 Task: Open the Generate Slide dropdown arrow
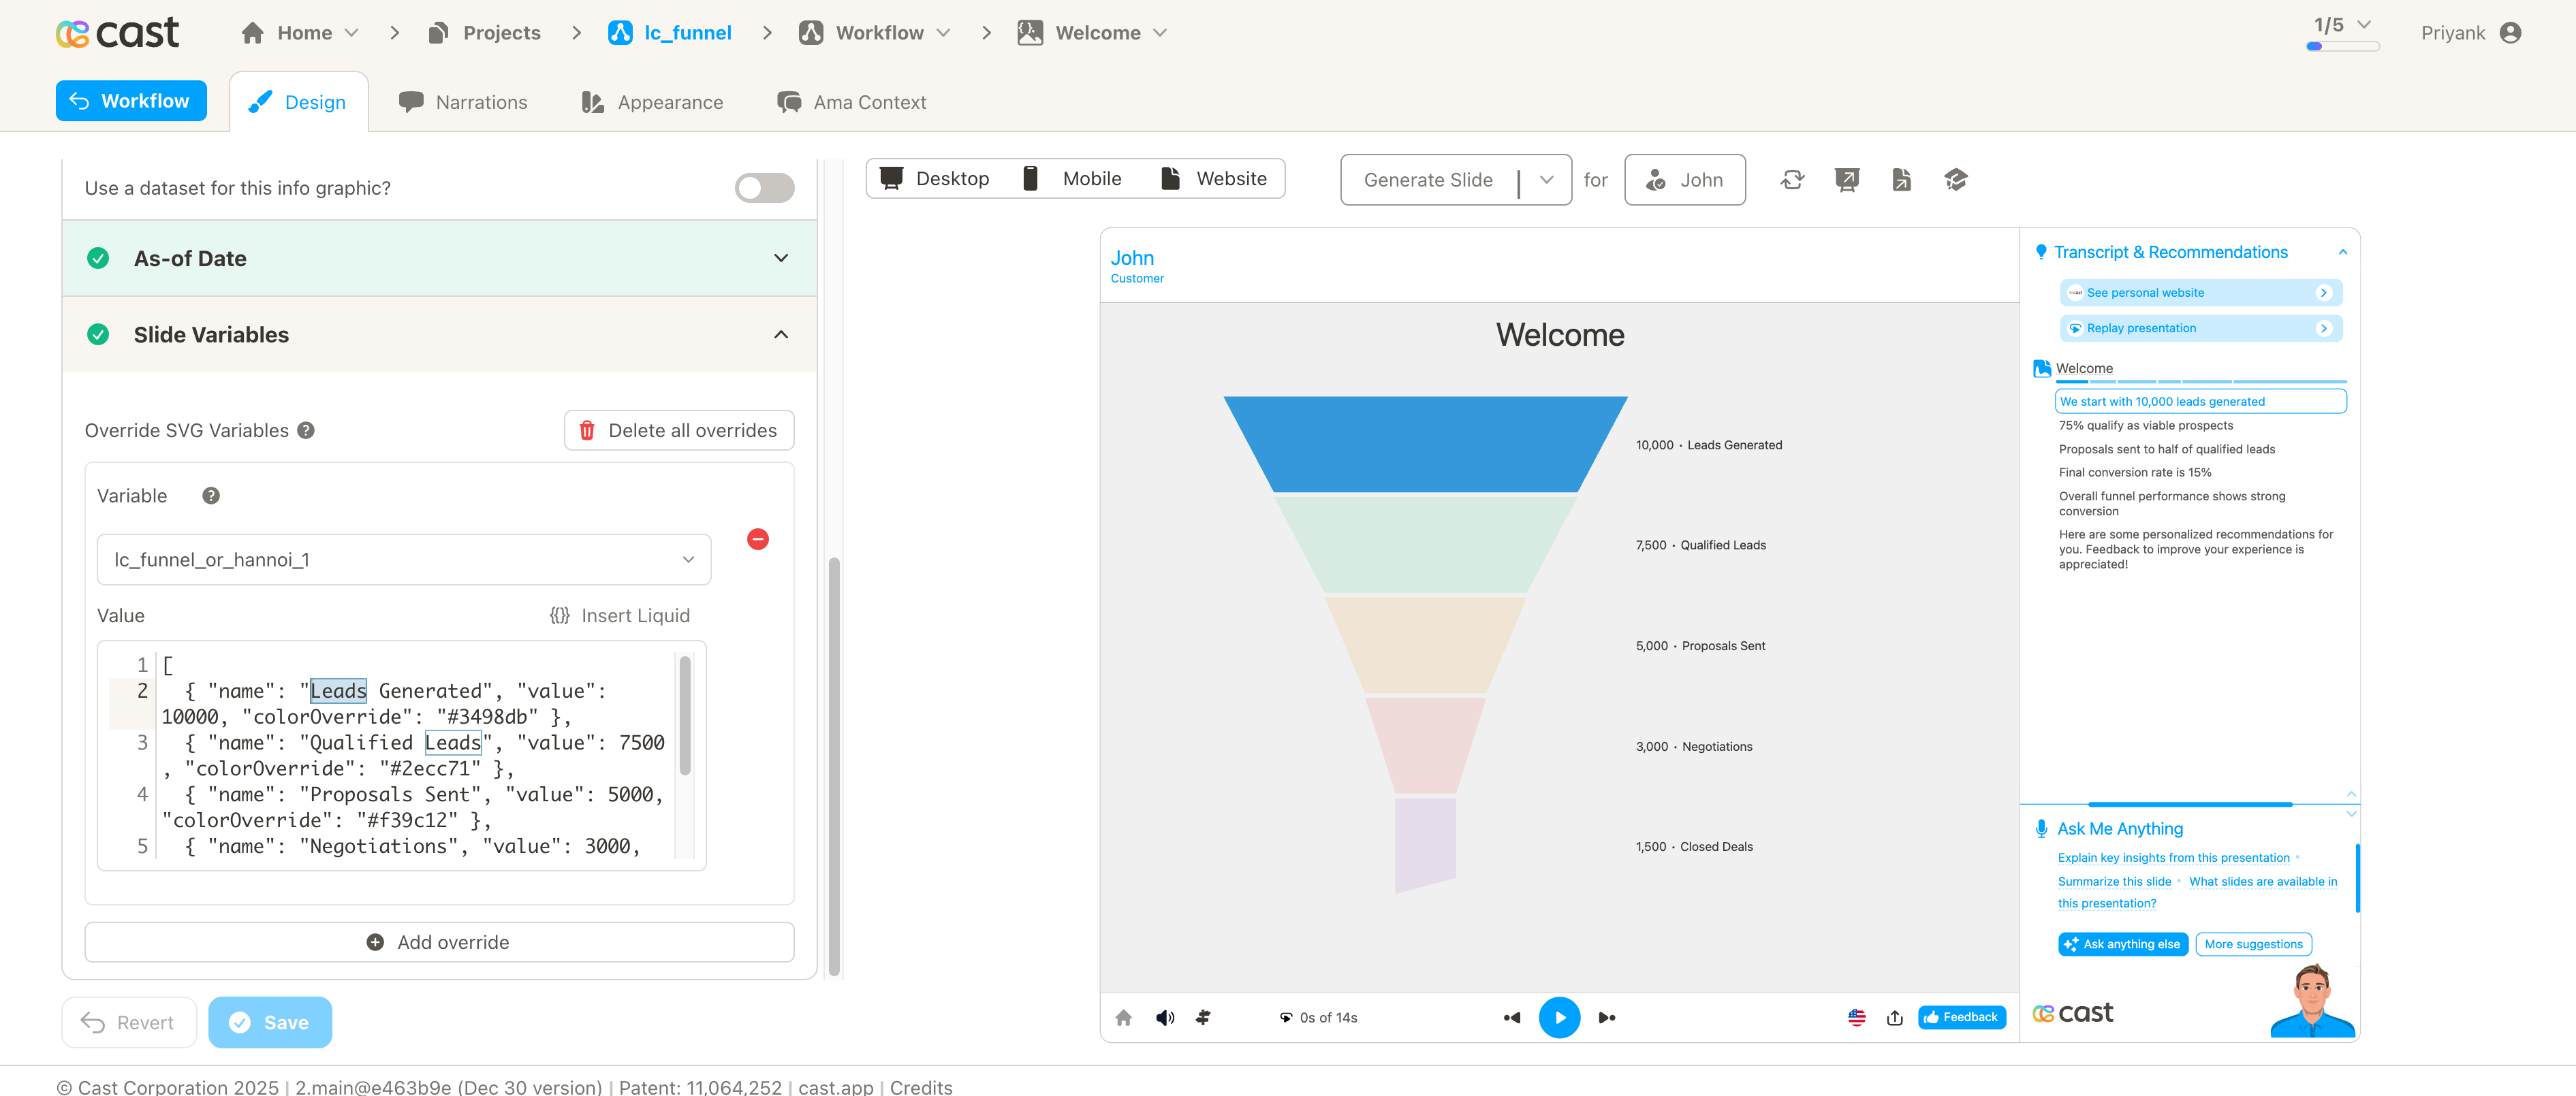[x=1546, y=180]
